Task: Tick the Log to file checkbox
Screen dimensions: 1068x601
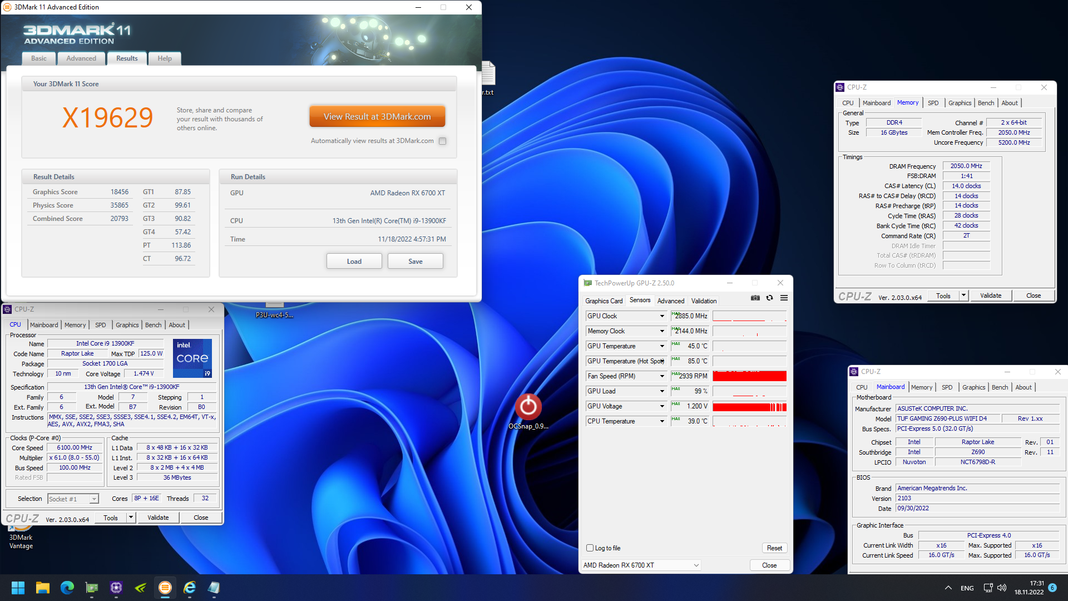Action: tap(590, 548)
